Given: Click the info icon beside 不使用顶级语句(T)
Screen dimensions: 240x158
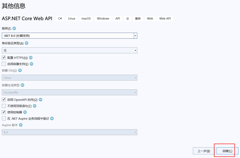Looking at the screenshot, I should point(35,106).
